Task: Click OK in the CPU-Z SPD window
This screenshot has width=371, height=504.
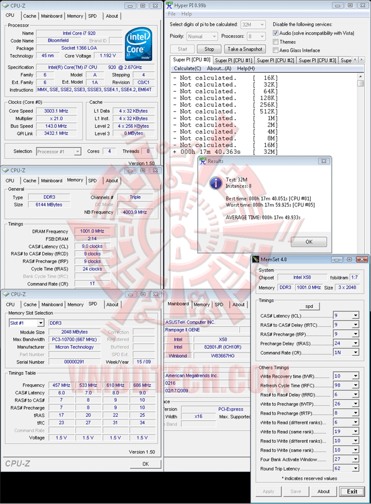Action: tap(146, 464)
